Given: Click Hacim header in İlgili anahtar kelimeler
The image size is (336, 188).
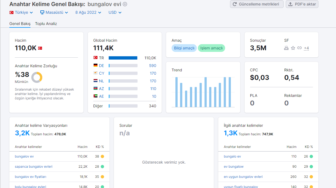Looking at the screenshot, I should coord(292,147).
